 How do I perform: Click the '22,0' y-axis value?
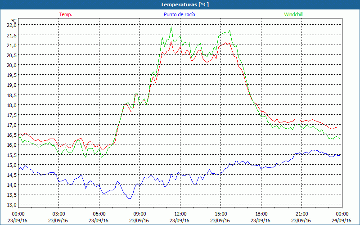[12, 25]
